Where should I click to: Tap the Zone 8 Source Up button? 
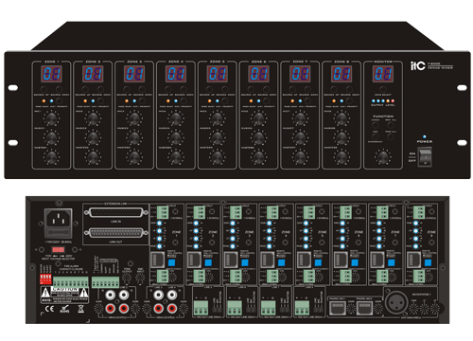click(x=334, y=89)
